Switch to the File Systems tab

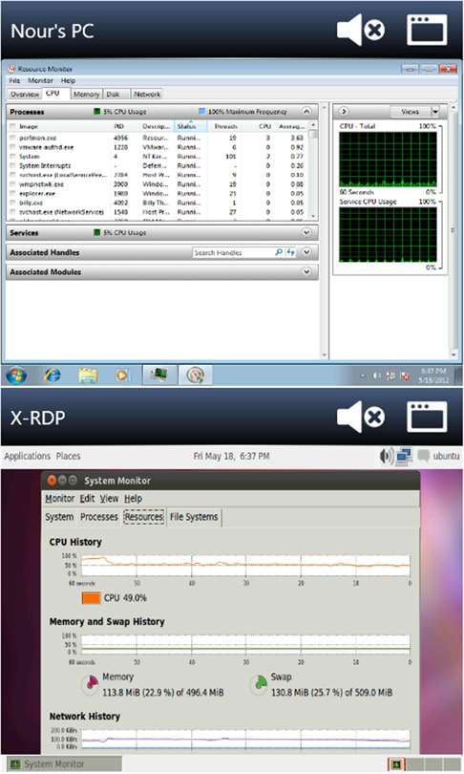pos(194,517)
